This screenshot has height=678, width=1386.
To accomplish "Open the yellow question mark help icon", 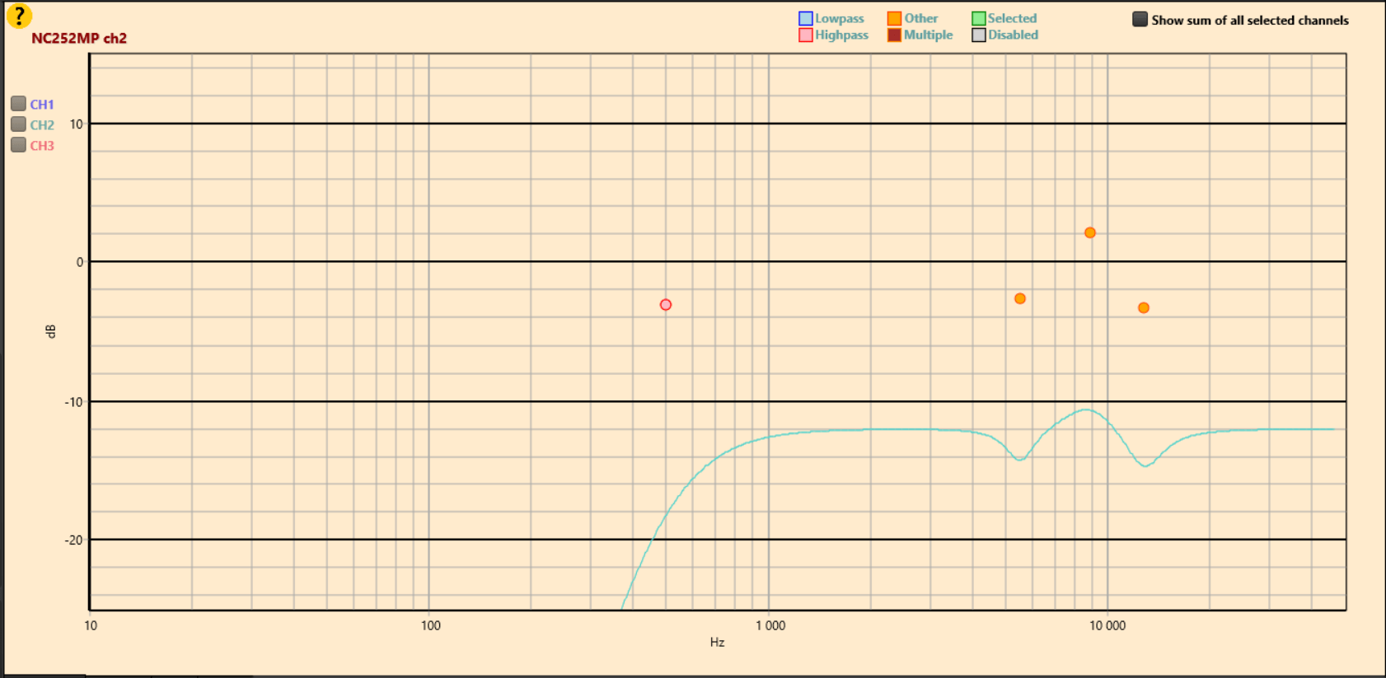I will 19,15.
